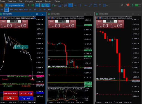The image size is (142, 104).
Task: Open the Dosya menu
Action: click(2, 1)
